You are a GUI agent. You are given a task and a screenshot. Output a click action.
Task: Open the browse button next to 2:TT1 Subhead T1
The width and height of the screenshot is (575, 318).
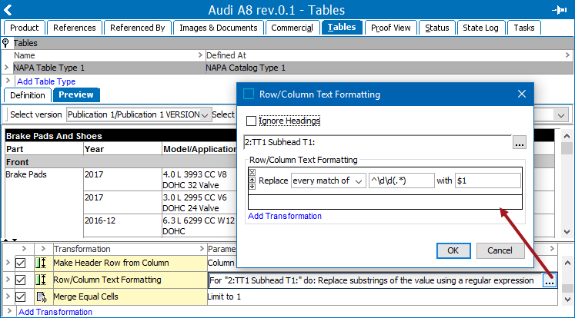tap(519, 143)
